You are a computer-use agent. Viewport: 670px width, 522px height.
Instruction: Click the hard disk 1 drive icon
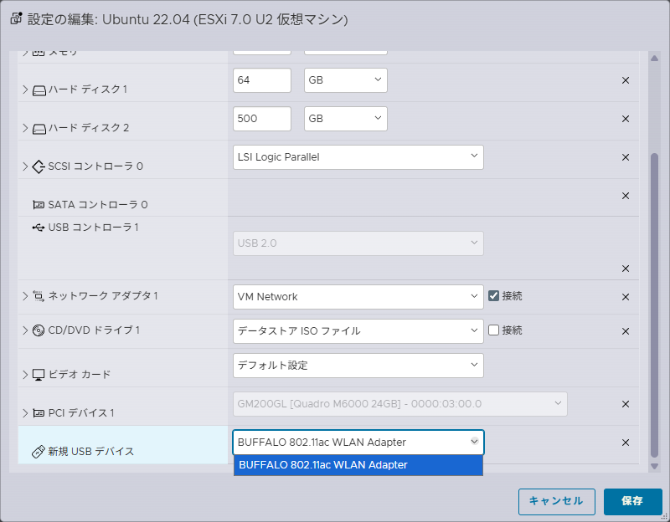pyautogui.click(x=39, y=90)
